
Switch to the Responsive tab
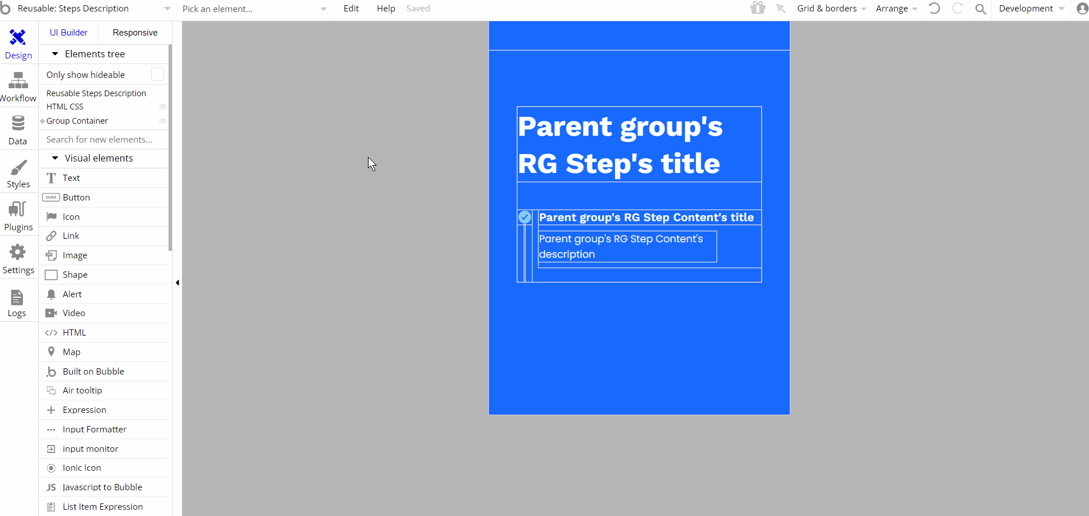(x=135, y=33)
